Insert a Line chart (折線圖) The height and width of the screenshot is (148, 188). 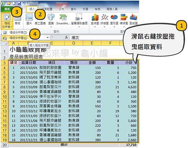coord(105,17)
